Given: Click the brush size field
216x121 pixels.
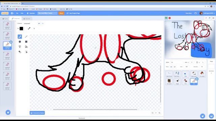Looking at the screenshot, I should (x=34, y=29).
